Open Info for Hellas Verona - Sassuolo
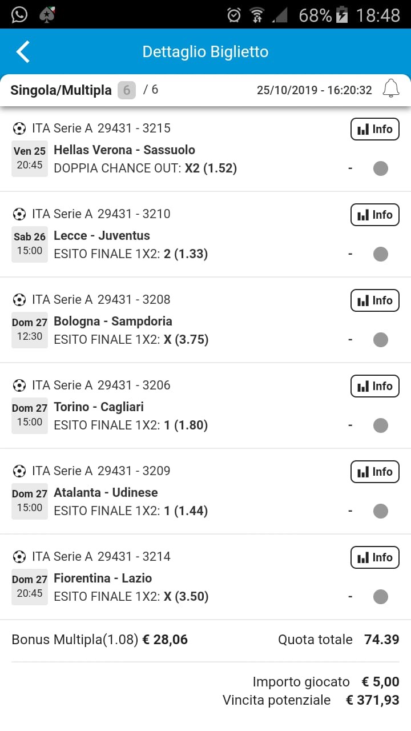 [x=375, y=129]
